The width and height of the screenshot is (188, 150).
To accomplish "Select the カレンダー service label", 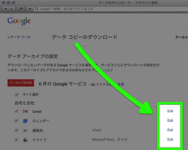I will point(41,121).
